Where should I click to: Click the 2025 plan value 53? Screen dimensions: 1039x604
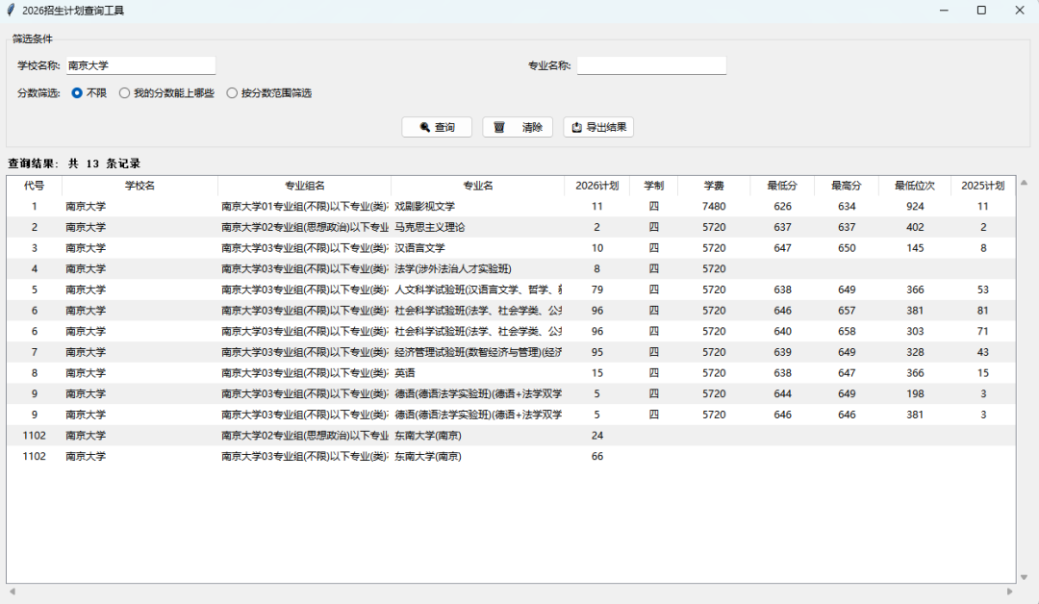tap(982, 290)
